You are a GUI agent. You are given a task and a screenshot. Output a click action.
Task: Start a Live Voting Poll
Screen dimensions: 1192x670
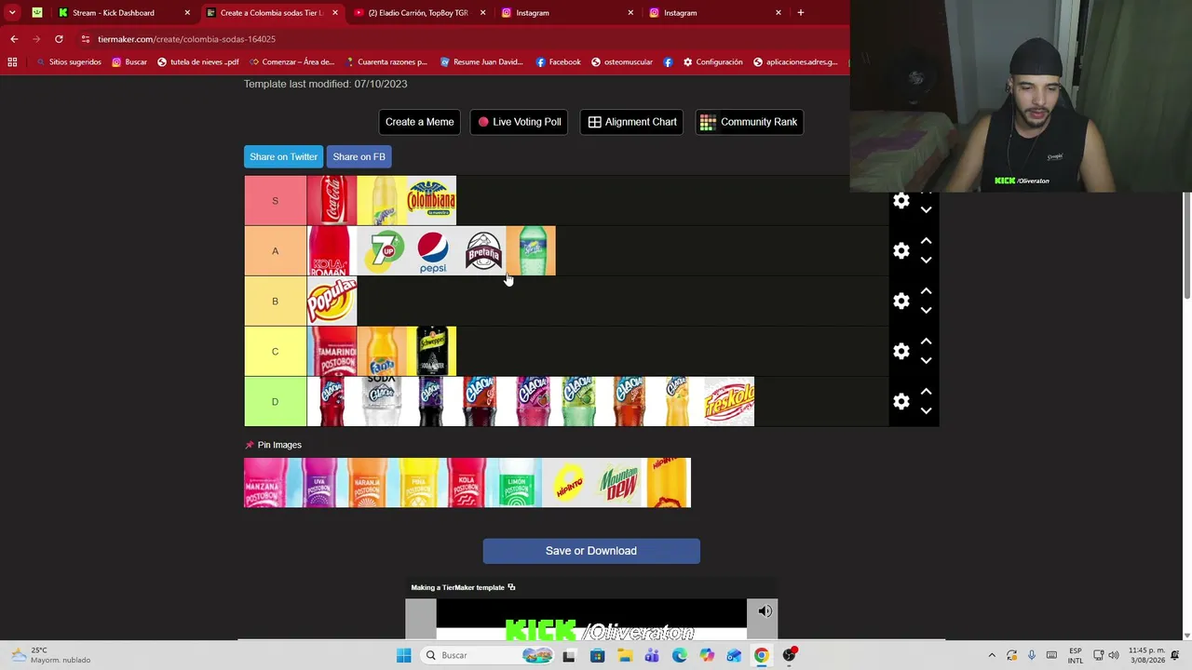pos(520,122)
